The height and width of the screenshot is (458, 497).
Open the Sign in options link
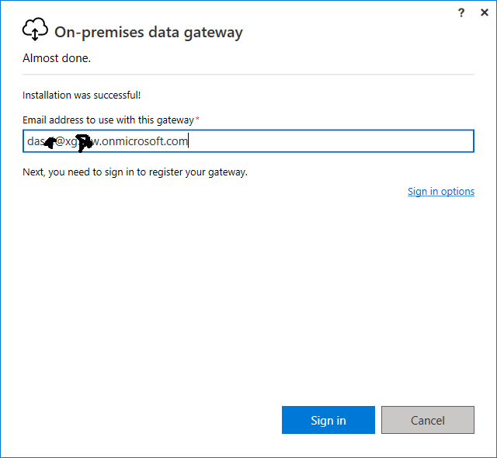pos(441,191)
